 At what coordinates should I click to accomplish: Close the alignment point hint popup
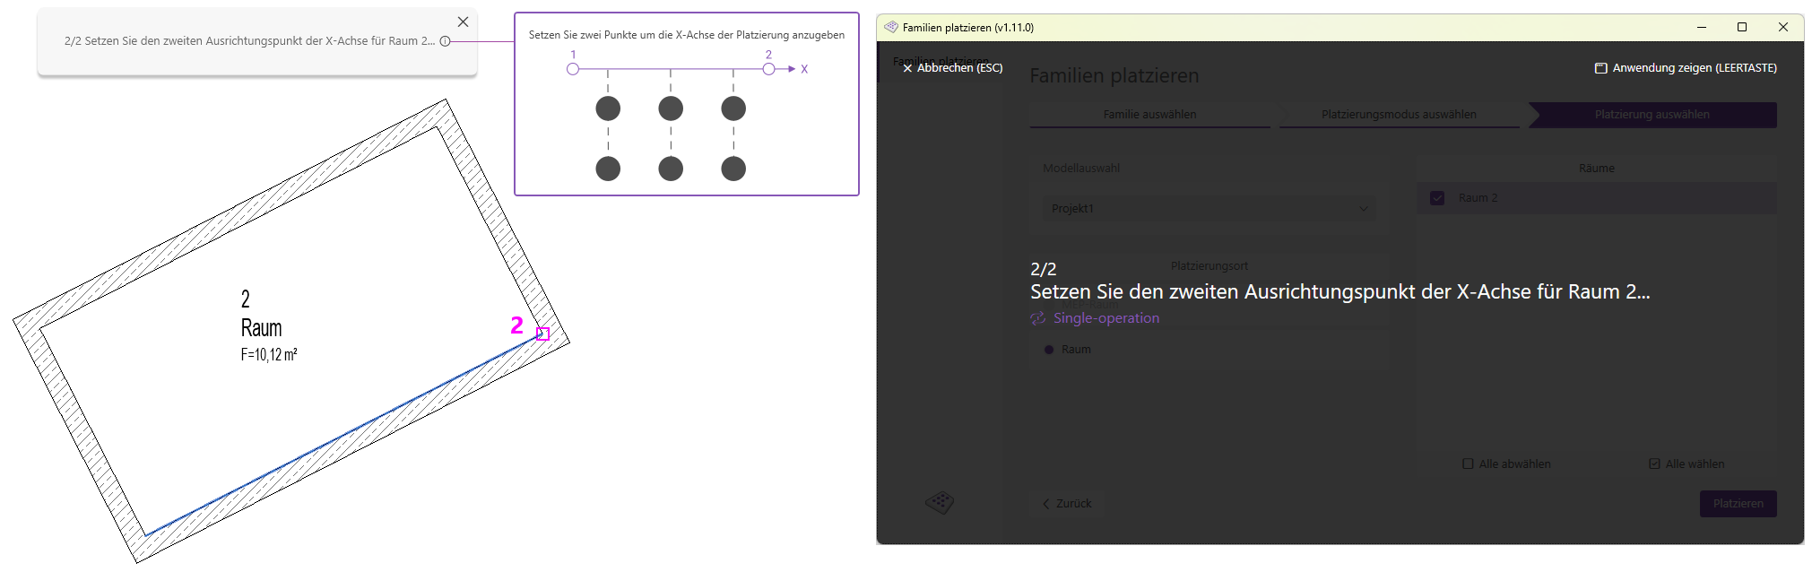pos(463,22)
